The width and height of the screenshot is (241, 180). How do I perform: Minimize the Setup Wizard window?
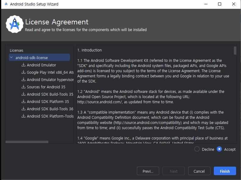click(206, 4)
